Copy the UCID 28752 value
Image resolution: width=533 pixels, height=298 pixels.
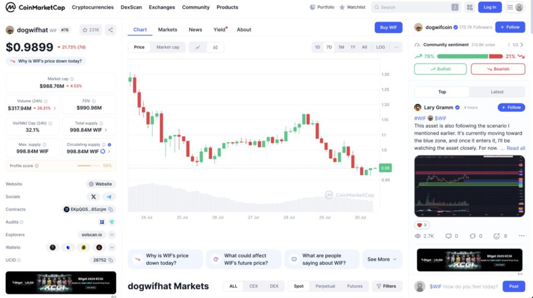(x=110, y=260)
